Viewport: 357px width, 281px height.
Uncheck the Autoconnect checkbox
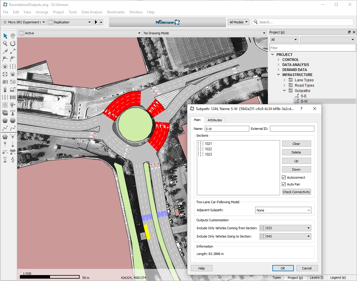pyautogui.click(x=284, y=177)
